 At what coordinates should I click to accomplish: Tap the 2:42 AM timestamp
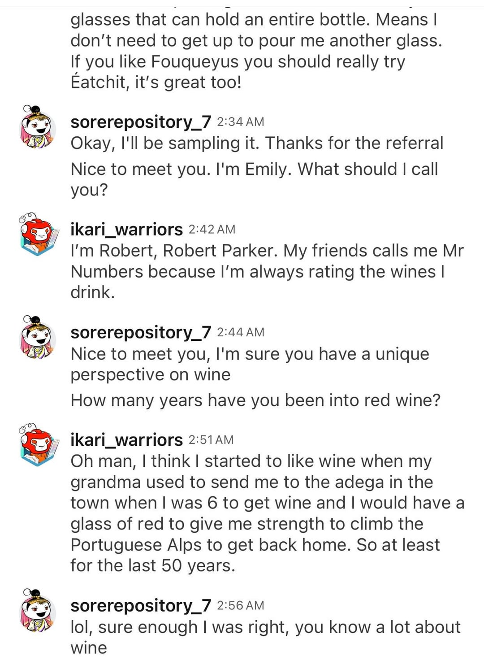pos(212,230)
